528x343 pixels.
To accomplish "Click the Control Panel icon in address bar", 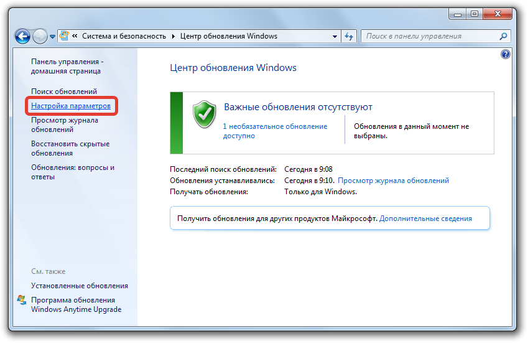I will [64, 35].
